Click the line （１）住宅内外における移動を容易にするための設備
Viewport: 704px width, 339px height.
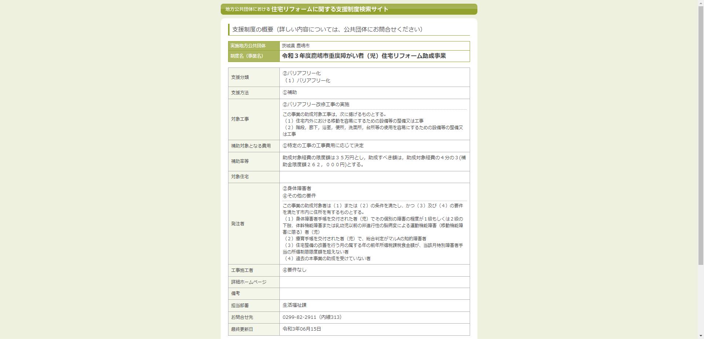(x=353, y=121)
